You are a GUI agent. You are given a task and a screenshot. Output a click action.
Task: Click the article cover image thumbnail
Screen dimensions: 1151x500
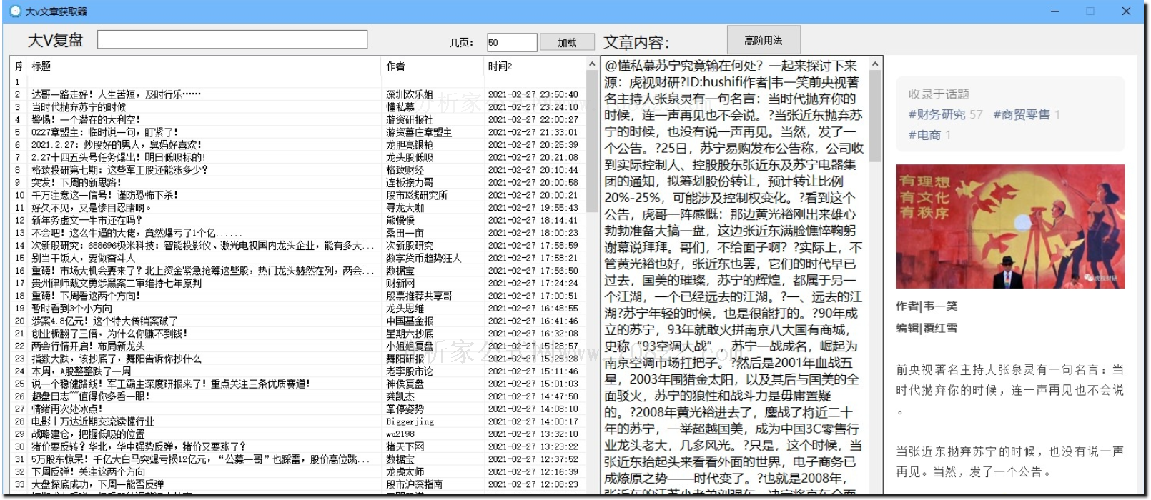[x=1010, y=226]
